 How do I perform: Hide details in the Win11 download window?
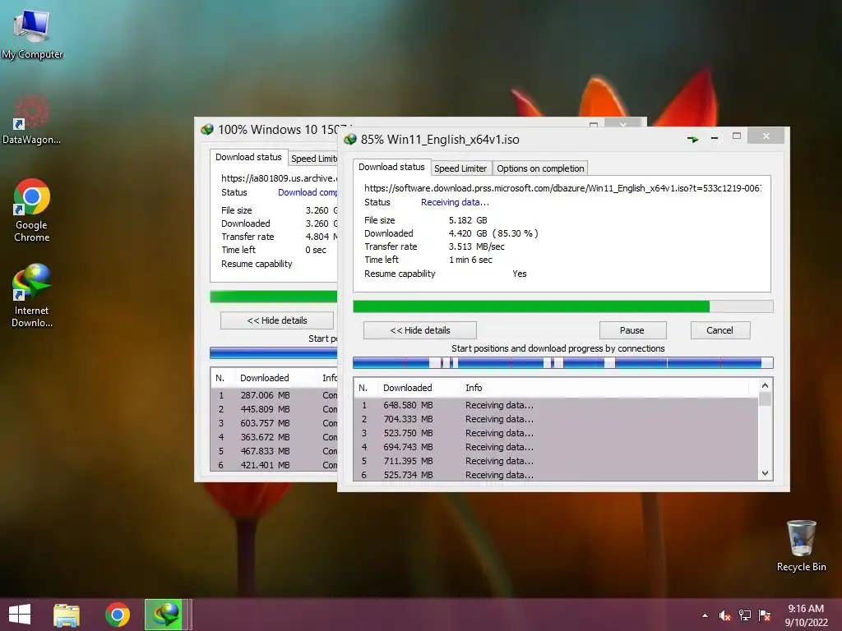420,330
